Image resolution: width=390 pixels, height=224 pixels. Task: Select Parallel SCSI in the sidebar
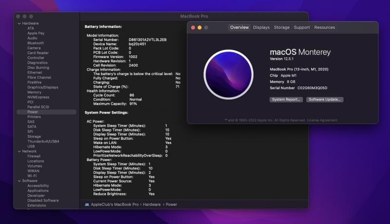[39, 107]
